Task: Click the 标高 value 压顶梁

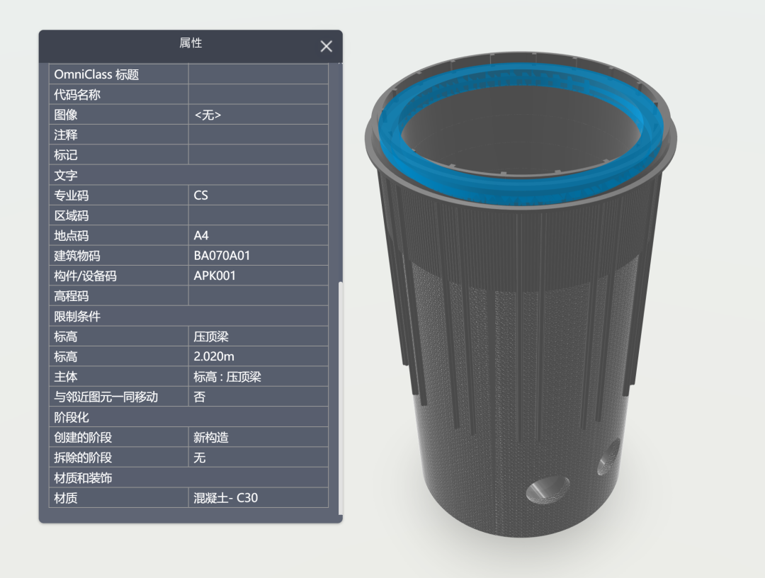Action: click(211, 336)
